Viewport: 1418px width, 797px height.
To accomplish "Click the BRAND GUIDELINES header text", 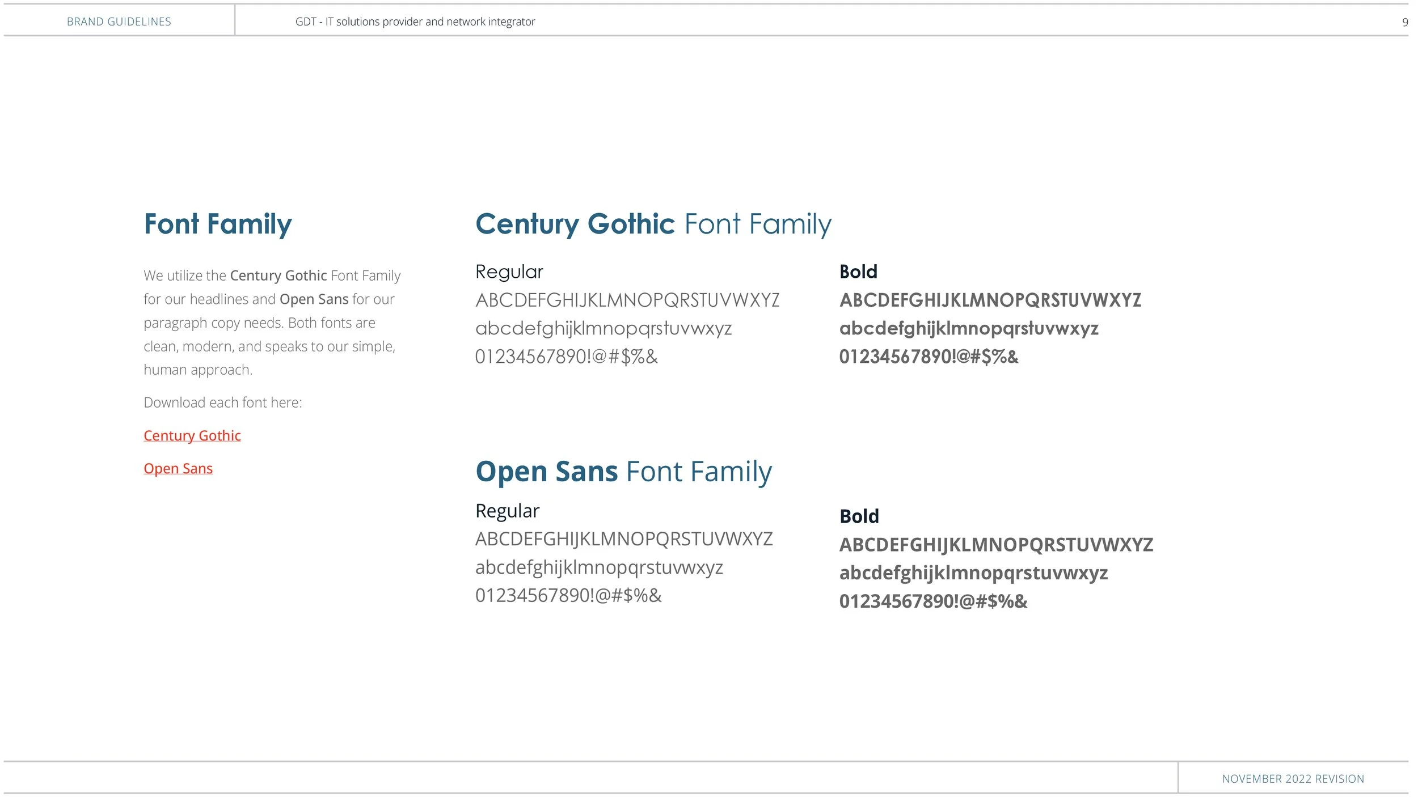I will click(x=119, y=22).
